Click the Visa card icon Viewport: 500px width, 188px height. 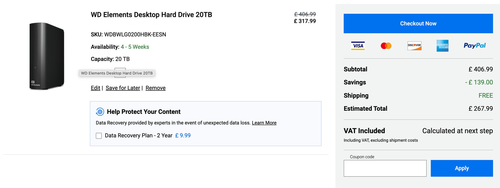tap(358, 46)
